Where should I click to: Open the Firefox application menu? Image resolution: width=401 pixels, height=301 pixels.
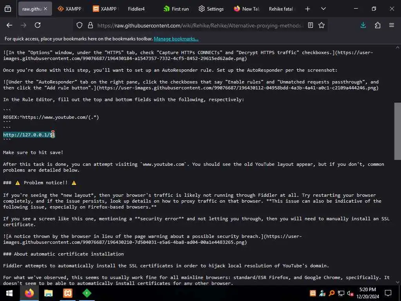tap(392, 25)
